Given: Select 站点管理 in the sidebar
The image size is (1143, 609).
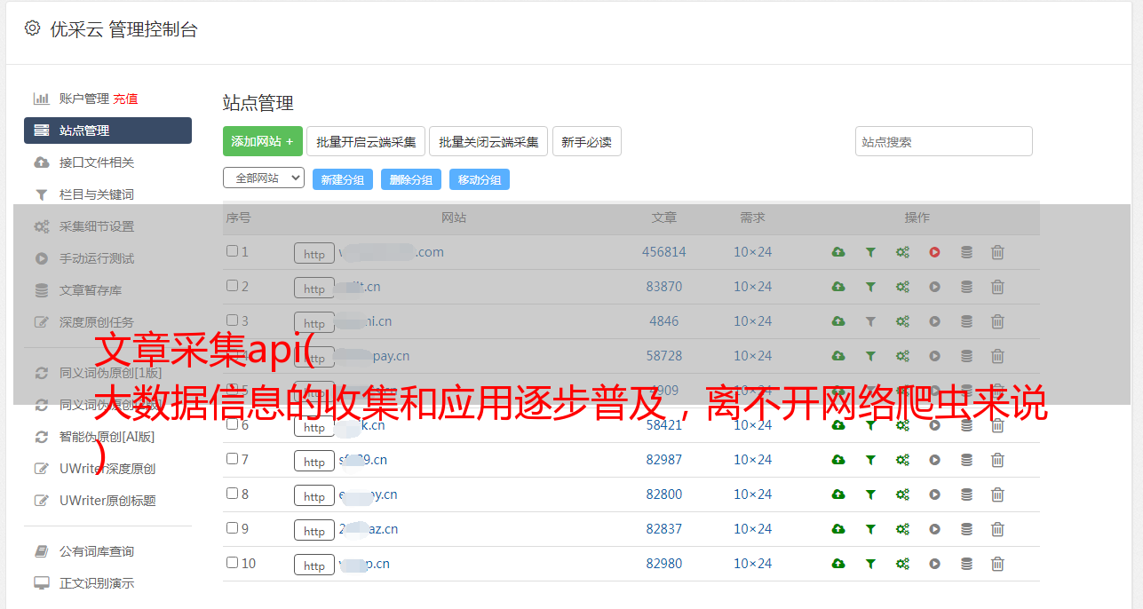Looking at the screenshot, I should (107, 130).
